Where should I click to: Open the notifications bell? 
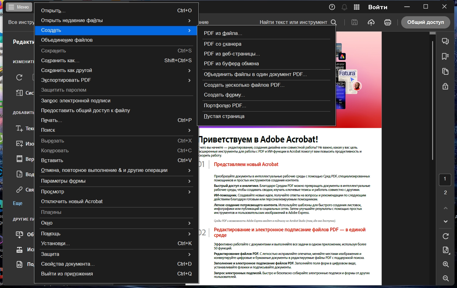pos(344,7)
